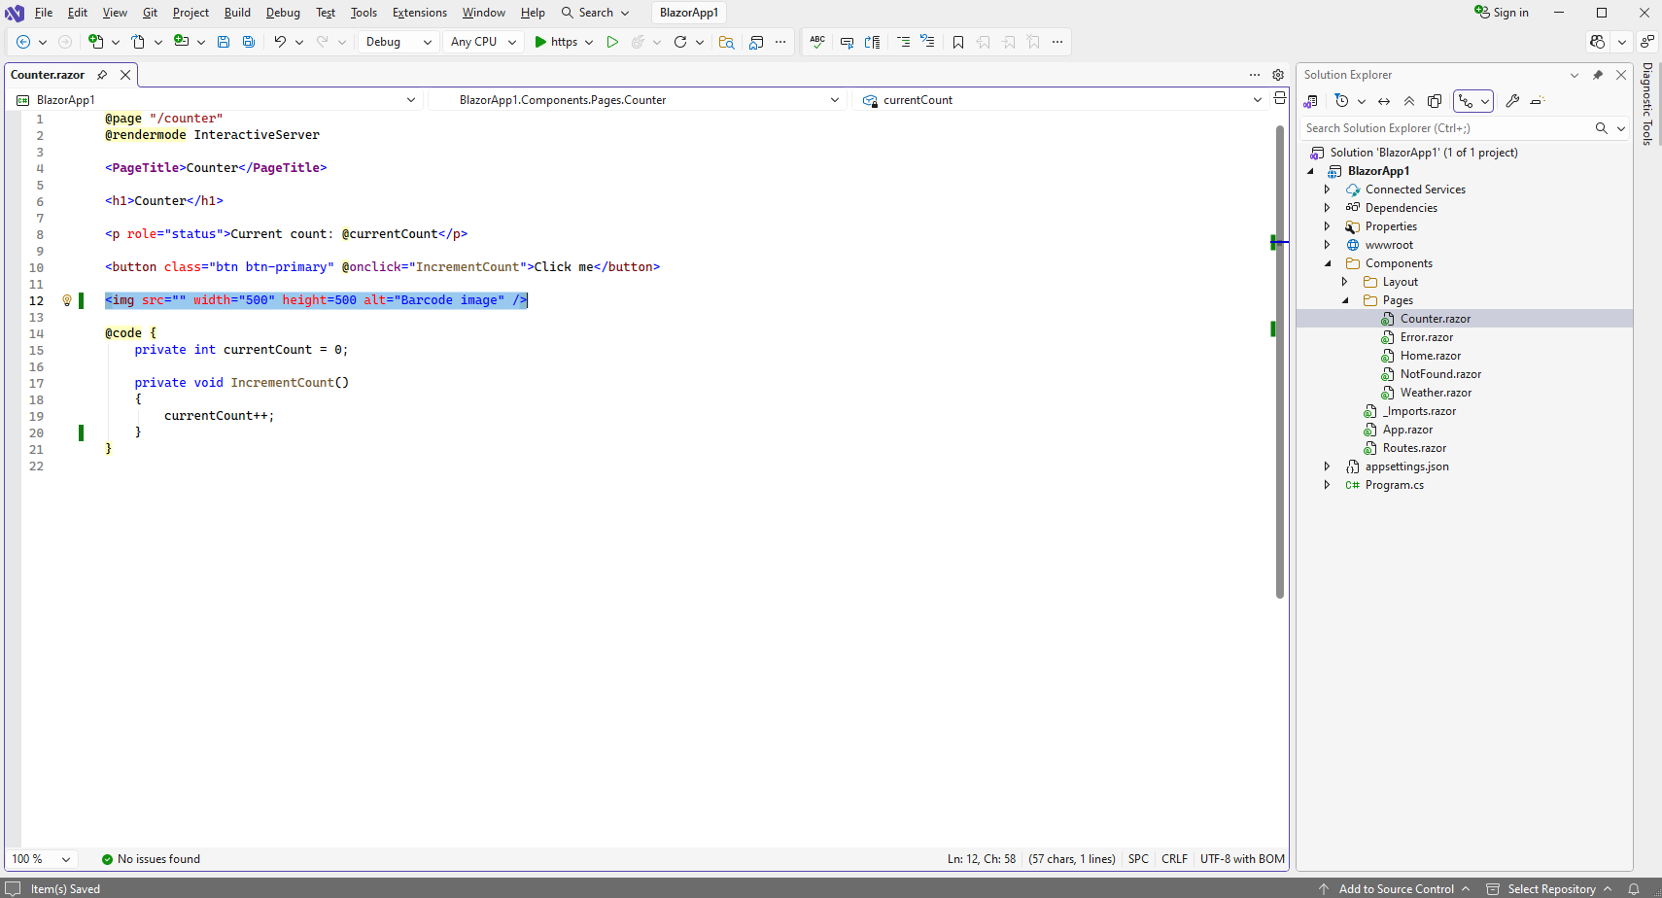Toggle auto-hide pin for Solution Explorer
The width and height of the screenshot is (1662, 898).
click(1598, 75)
